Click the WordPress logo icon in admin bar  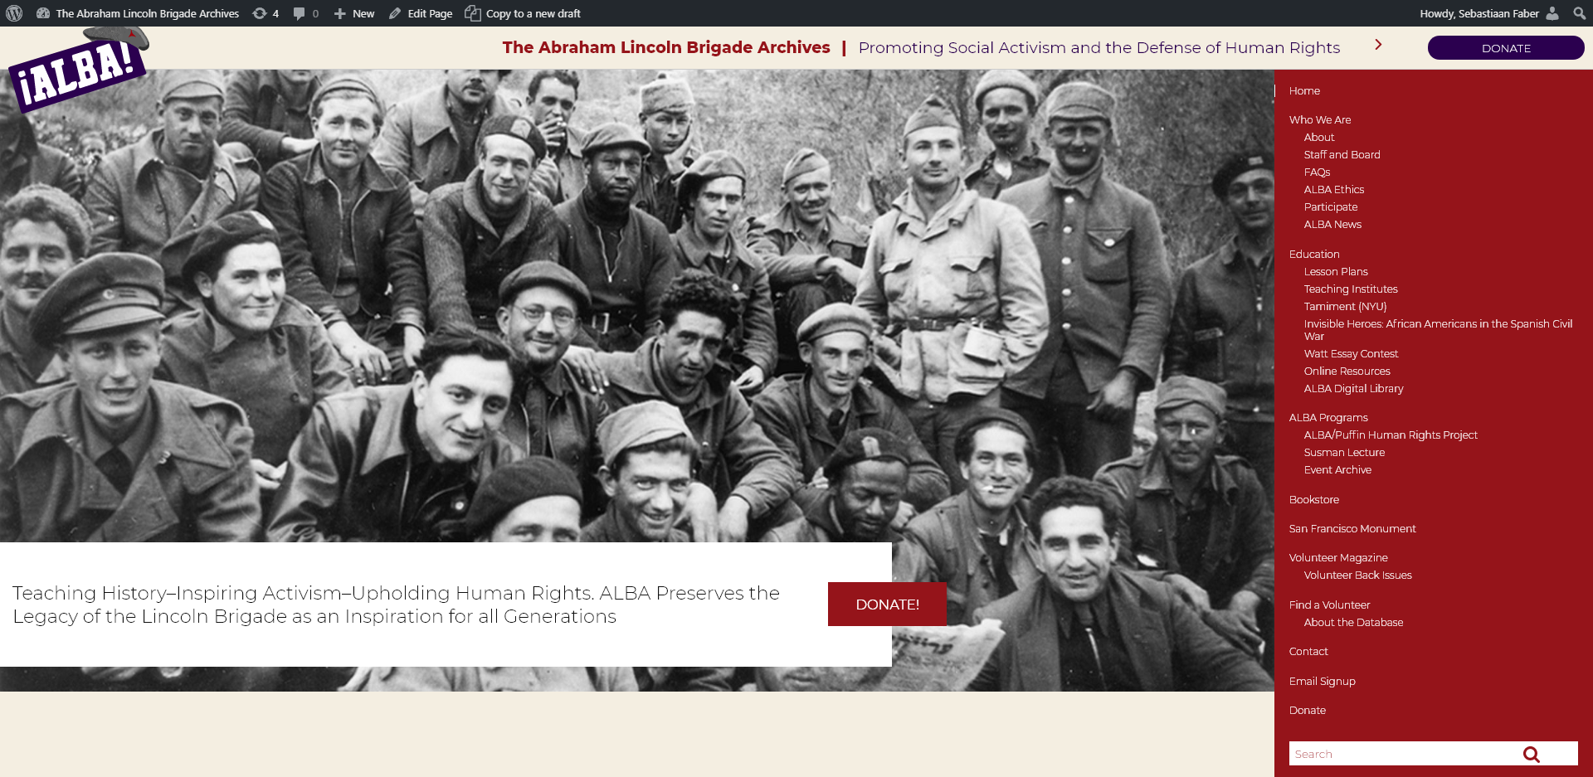(14, 13)
